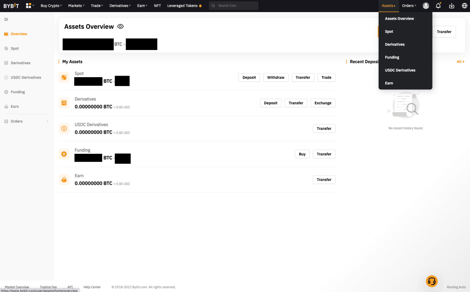
Task: Open the language globe icon
Action: pos(464,6)
